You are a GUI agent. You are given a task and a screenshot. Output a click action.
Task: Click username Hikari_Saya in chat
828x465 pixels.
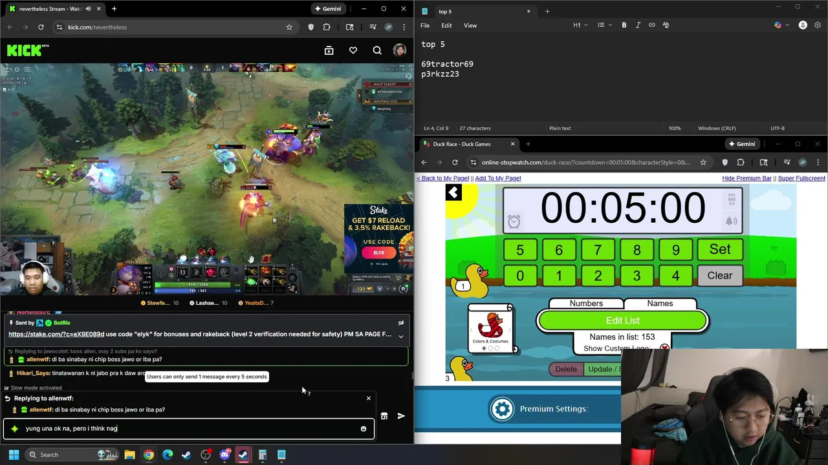pos(33,373)
